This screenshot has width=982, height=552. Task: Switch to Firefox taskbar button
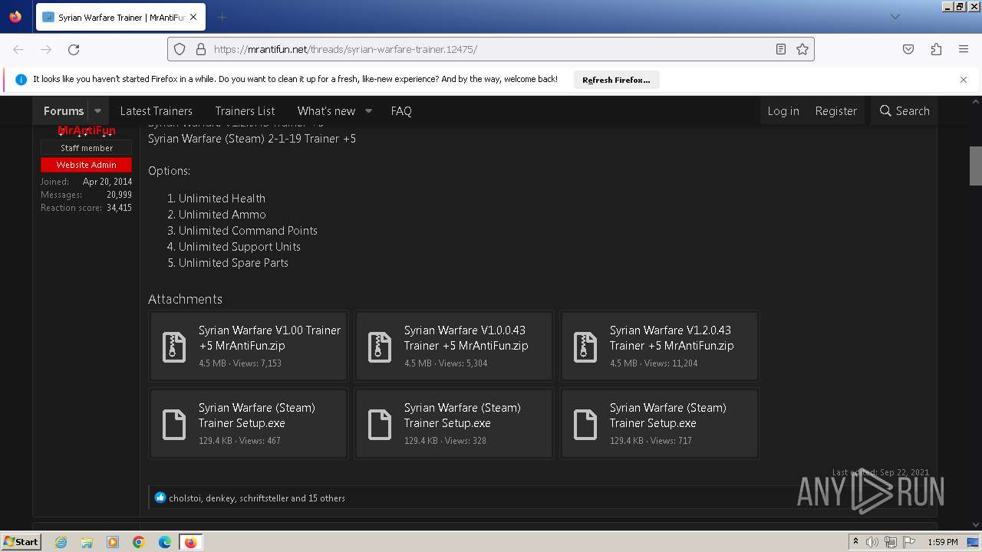click(190, 542)
